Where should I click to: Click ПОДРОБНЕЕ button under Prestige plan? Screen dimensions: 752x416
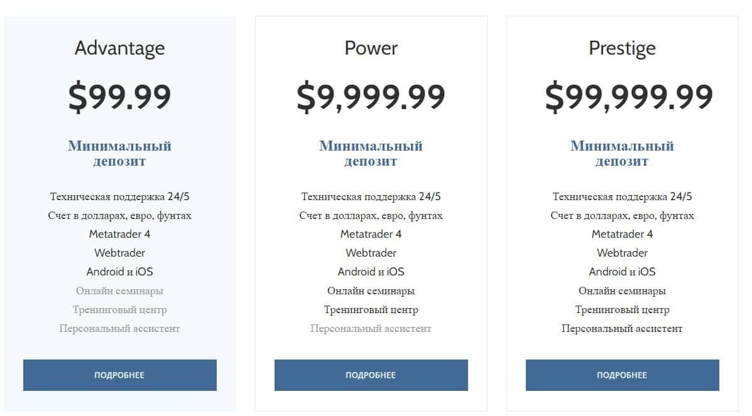(622, 375)
